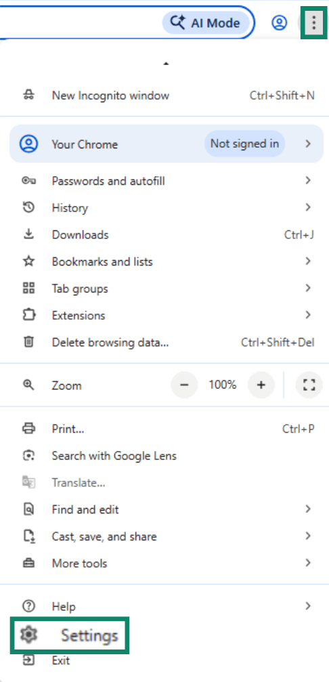Click the History clock icon
This screenshot has width=329, height=682.
(28, 207)
